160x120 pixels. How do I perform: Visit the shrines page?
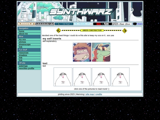click(x=29, y=42)
